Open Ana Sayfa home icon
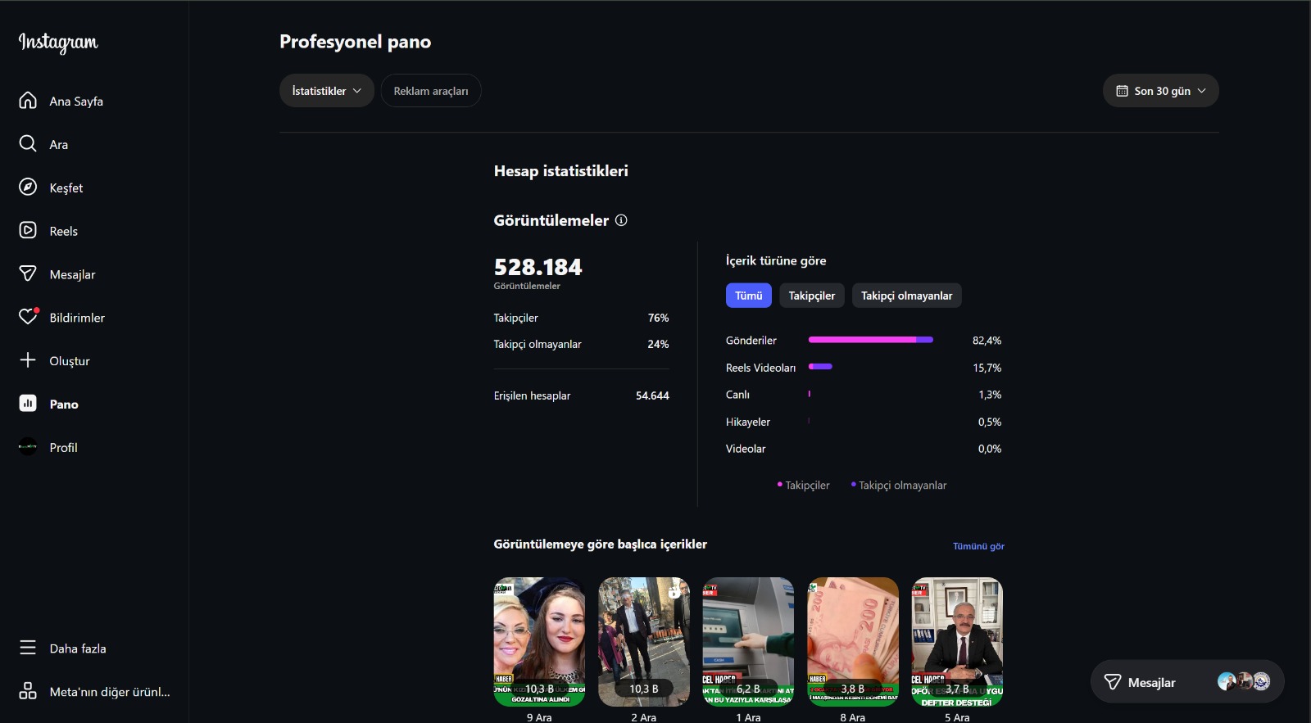The height and width of the screenshot is (723, 1311). pyautogui.click(x=28, y=101)
